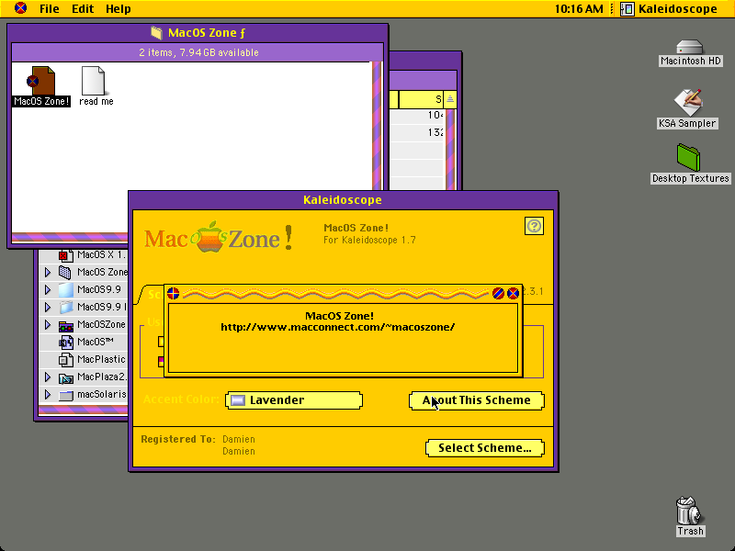The height and width of the screenshot is (551, 735).
Task: Expand the macSolaris folder row
Action: [48, 395]
